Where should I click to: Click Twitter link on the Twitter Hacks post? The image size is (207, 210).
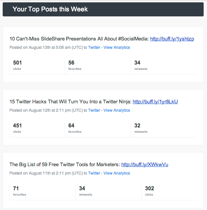(x=94, y=110)
